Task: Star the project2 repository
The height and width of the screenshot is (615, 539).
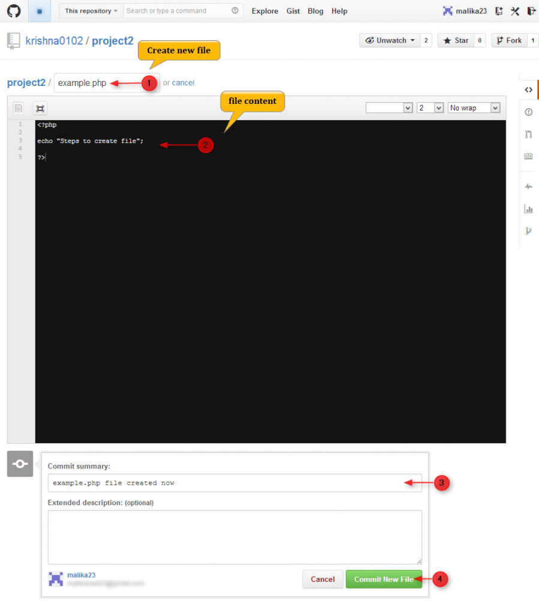Action: tap(457, 40)
